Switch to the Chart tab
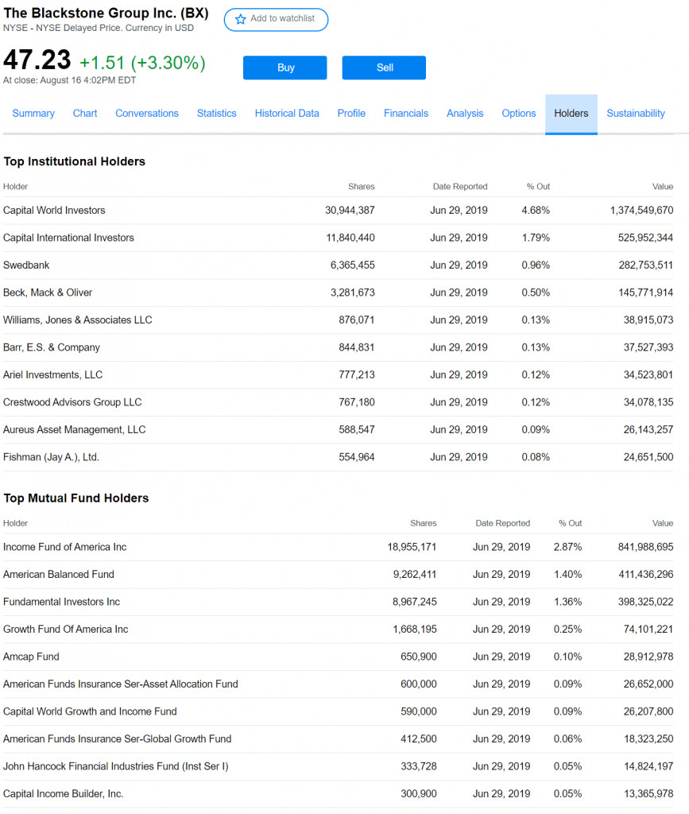Image resolution: width=689 pixels, height=814 pixels. point(85,114)
